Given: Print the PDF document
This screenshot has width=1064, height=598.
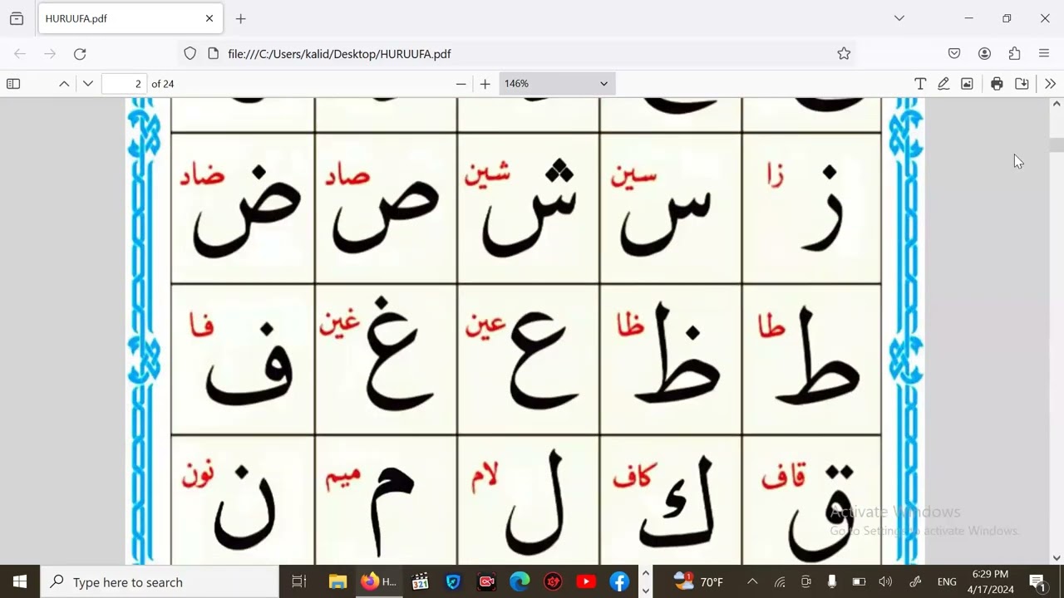Looking at the screenshot, I should click(x=997, y=84).
